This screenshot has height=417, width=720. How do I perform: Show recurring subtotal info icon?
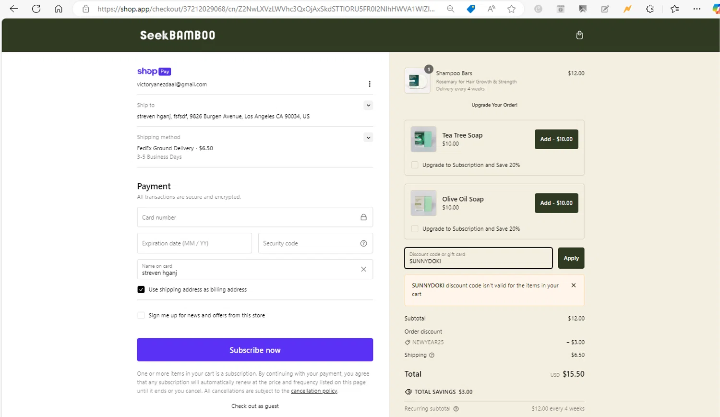tap(456, 409)
